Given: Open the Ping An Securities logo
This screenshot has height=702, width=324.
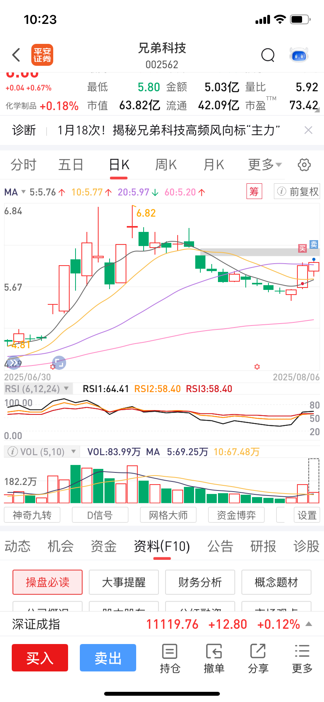Looking at the screenshot, I should (x=42, y=55).
